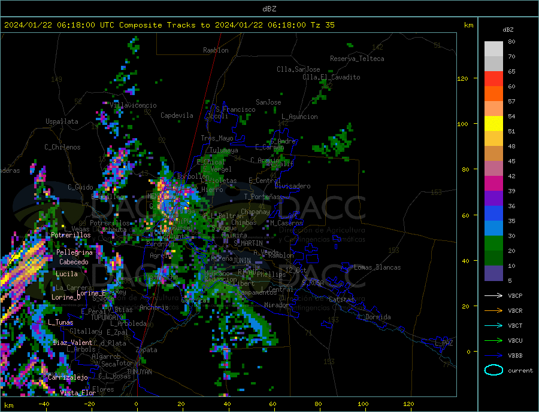Click the cyan ellipse current-track icon
Screen dimensions: 539x412
(493, 370)
